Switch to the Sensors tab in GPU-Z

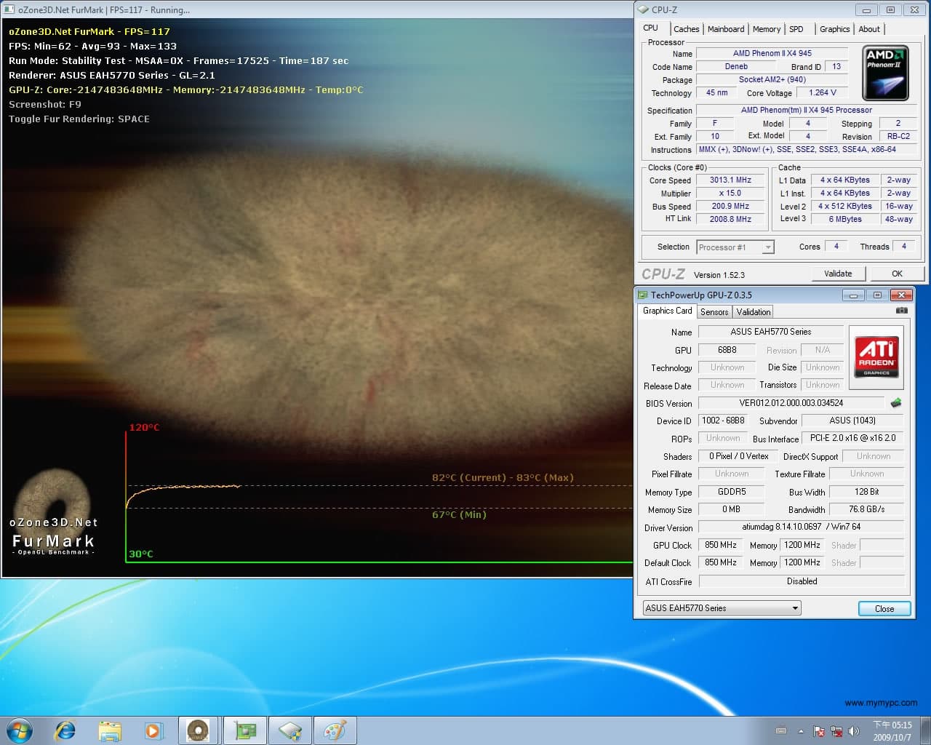(714, 312)
